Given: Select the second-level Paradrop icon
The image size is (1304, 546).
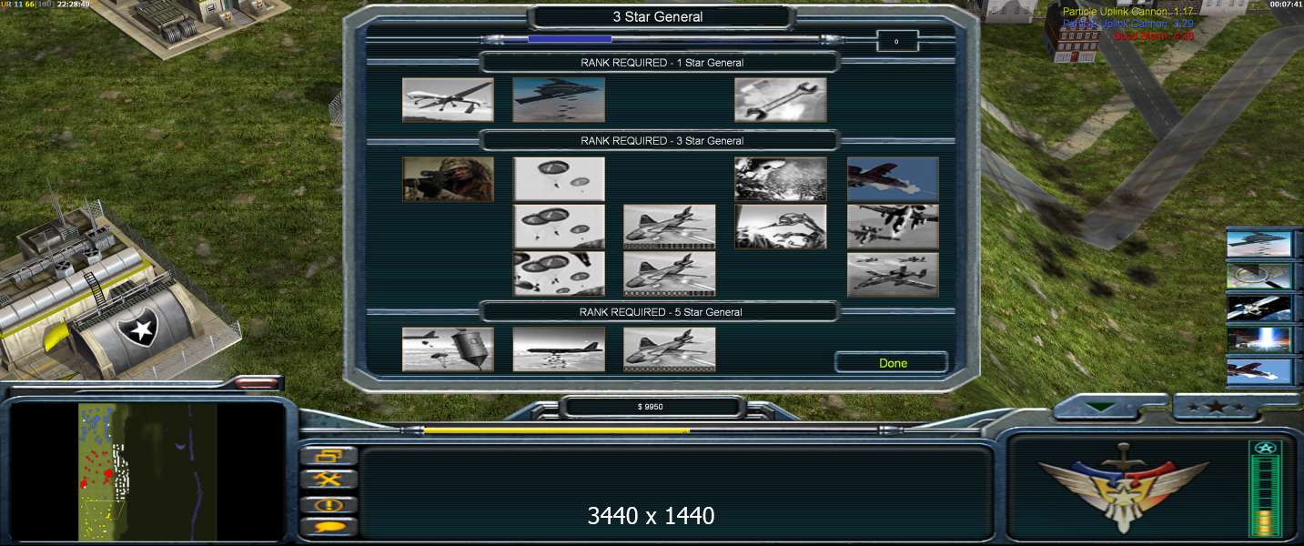Looking at the screenshot, I should click(559, 227).
